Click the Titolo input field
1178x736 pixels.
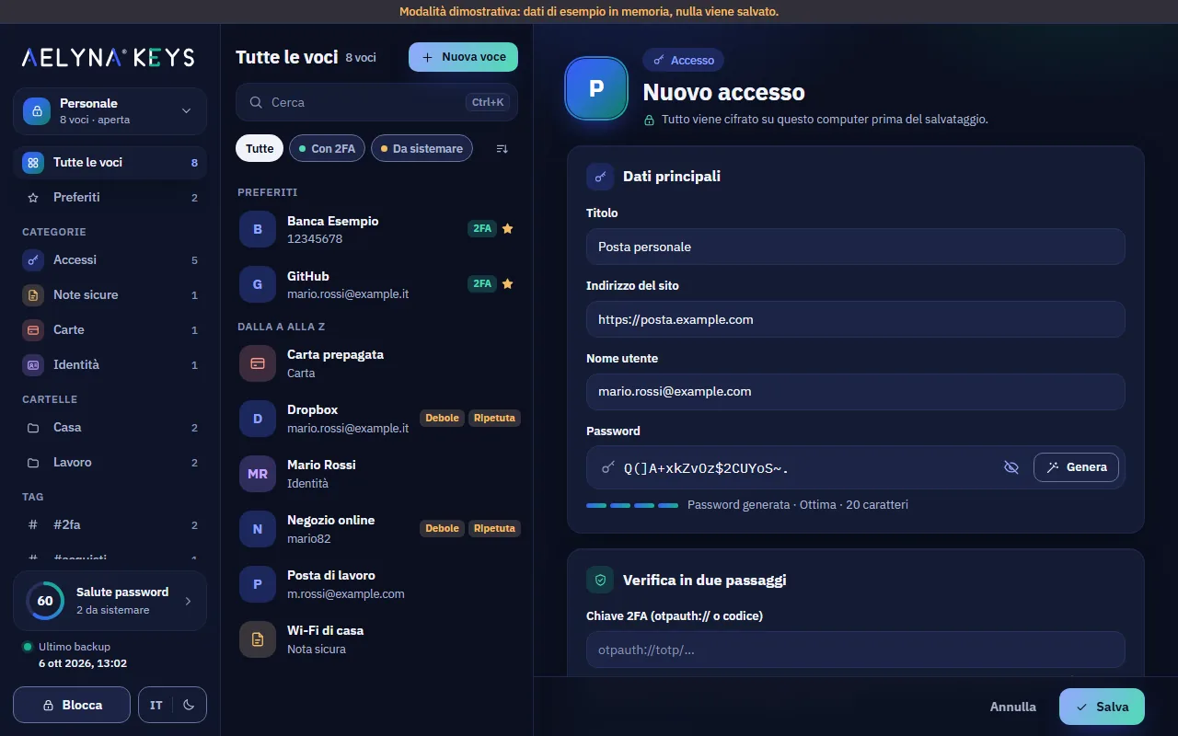(x=855, y=247)
